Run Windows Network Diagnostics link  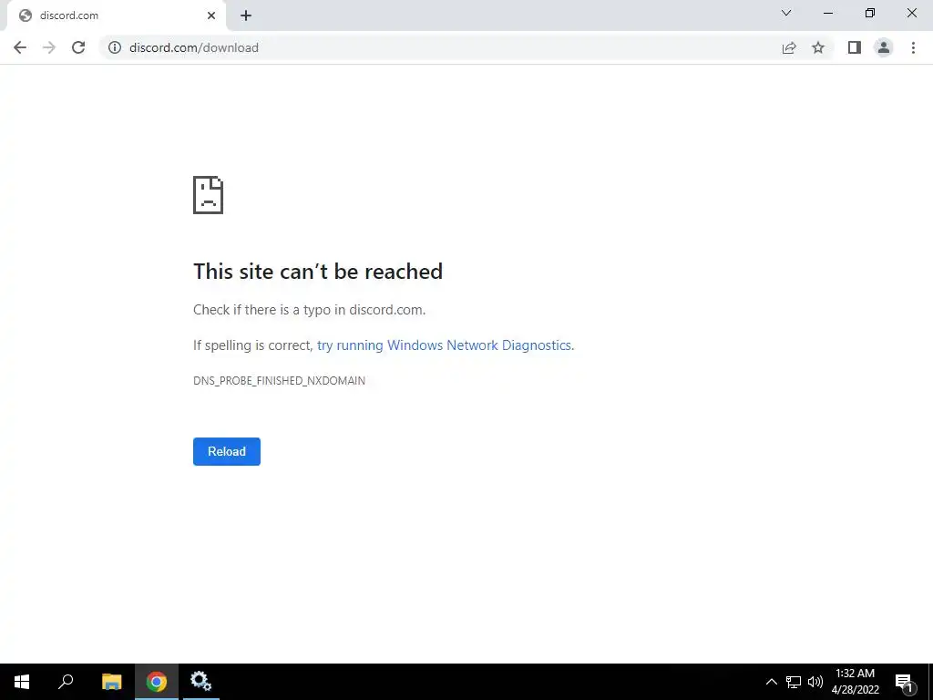pos(445,345)
